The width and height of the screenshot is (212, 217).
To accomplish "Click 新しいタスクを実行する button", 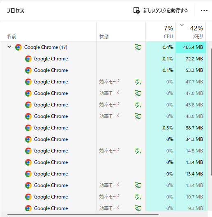I will (x=161, y=11).
